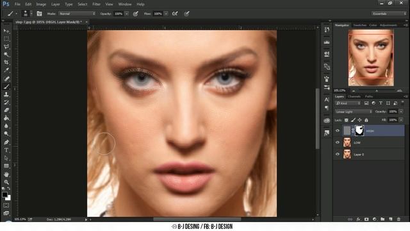Screen dimensions: 410x231
Task: Select the Rectangular Marquee tool
Action: (6, 38)
